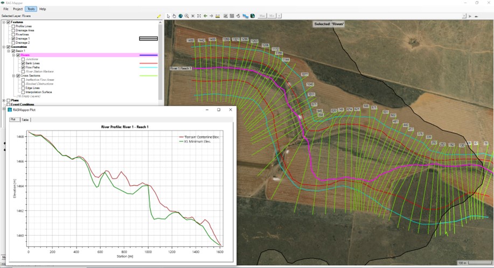This screenshot has height=268, width=494.
Task: Switch to the Table tab in RASMapper Plot
Action: [x=25, y=120]
